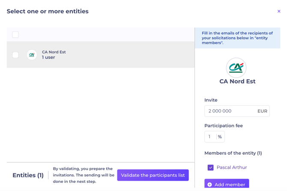Click the % symbol beside fee field
The width and height of the screenshot is (287, 191).
(220, 137)
